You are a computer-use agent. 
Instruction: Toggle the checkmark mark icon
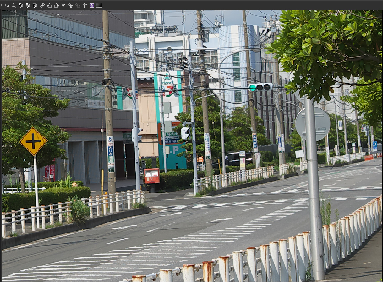tap(63, 5)
